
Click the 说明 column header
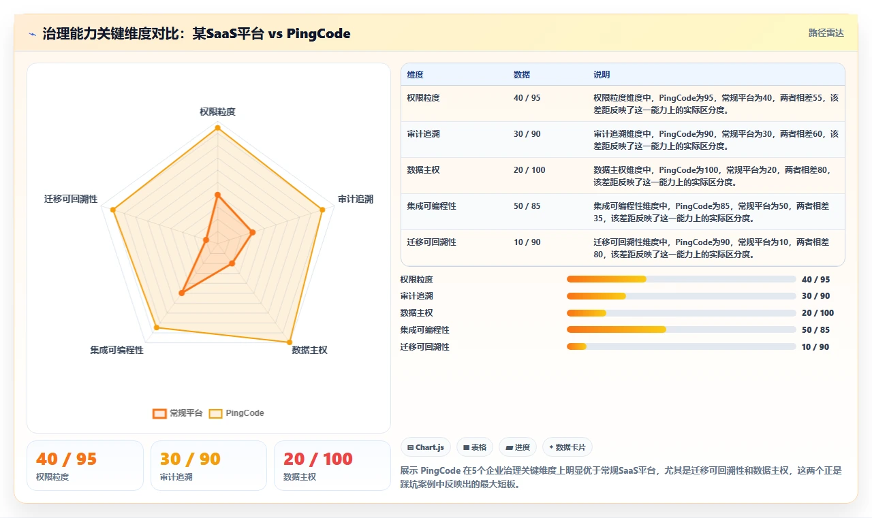click(x=602, y=74)
